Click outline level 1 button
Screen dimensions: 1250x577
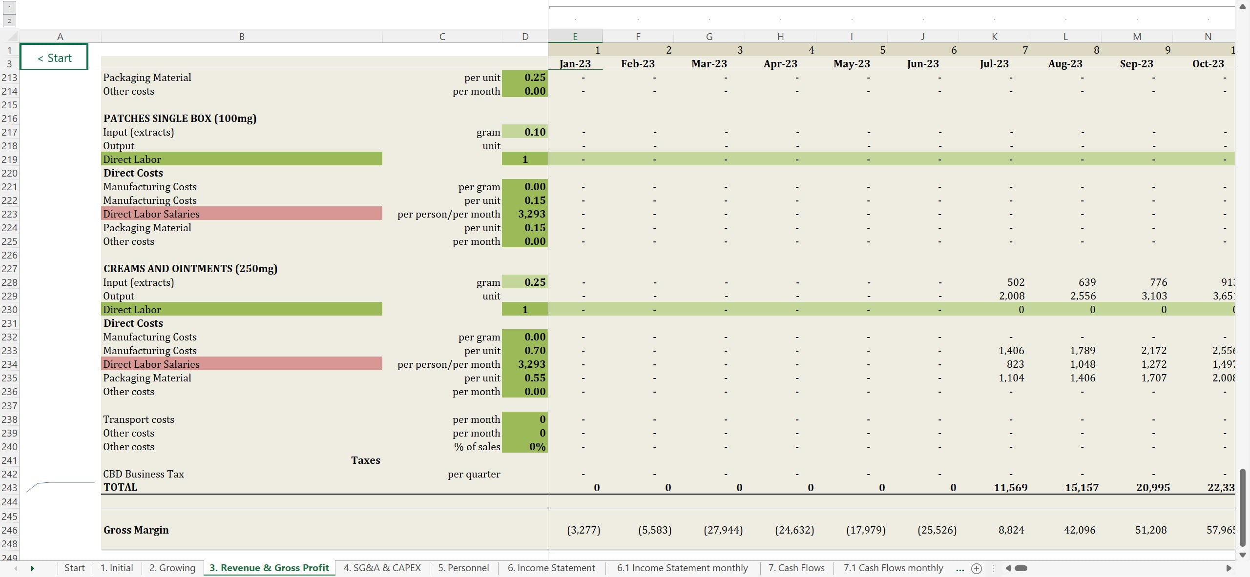[x=9, y=8]
